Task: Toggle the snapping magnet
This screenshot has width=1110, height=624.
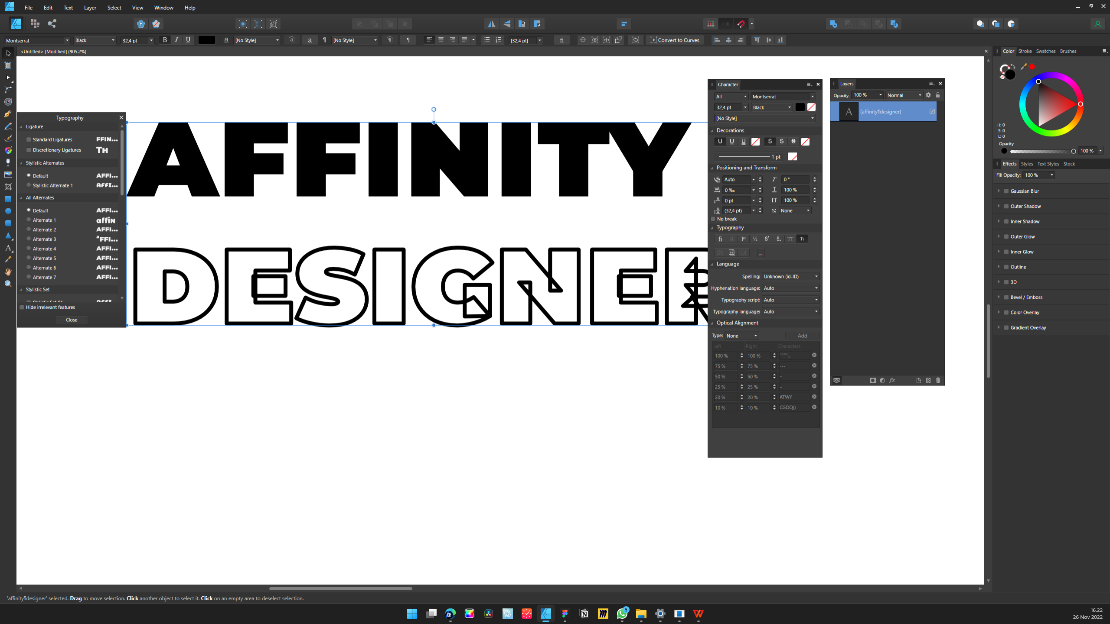Action: point(741,24)
